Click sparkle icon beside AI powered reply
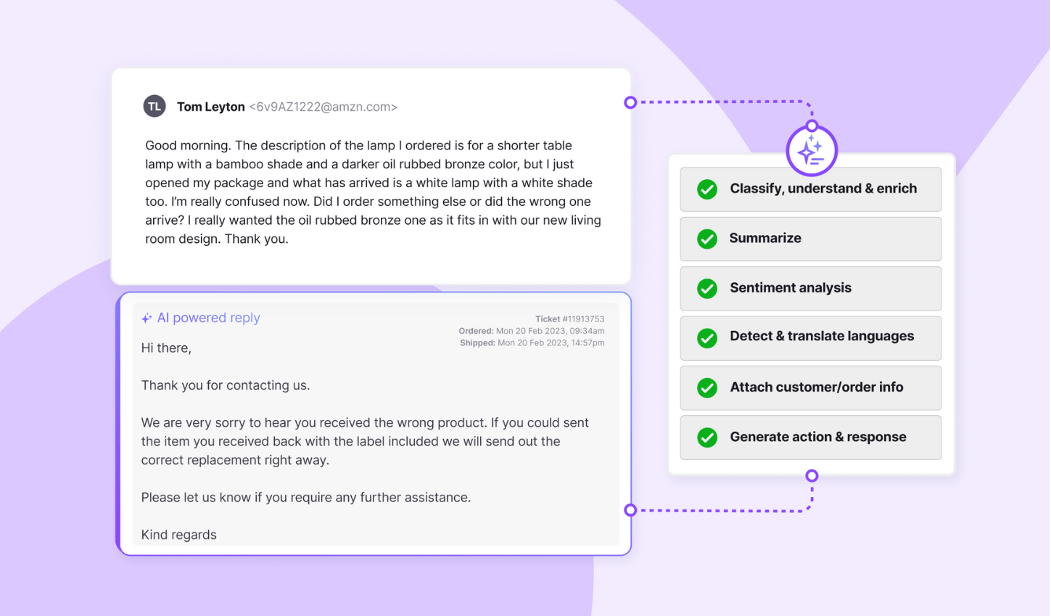The image size is (1051, 616). coord(147,318)
